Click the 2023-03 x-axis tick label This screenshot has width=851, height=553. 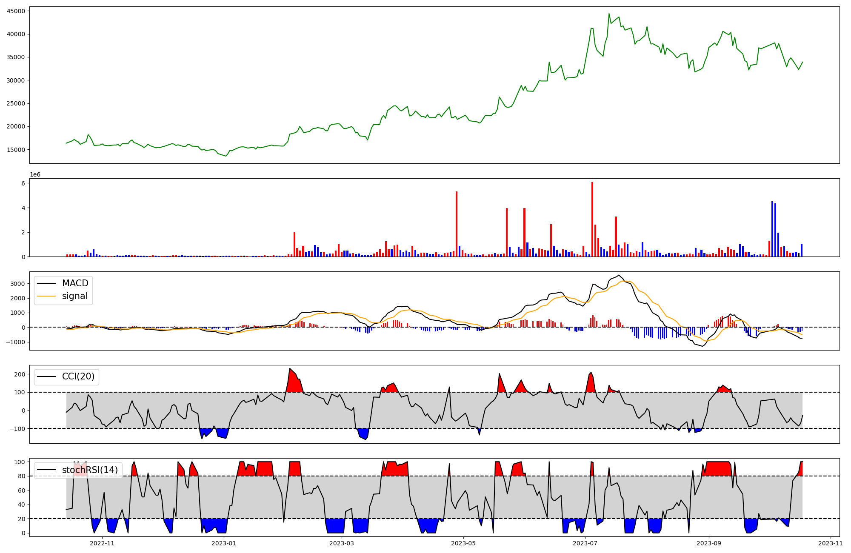pyautogui.click(x=342, y=543)
